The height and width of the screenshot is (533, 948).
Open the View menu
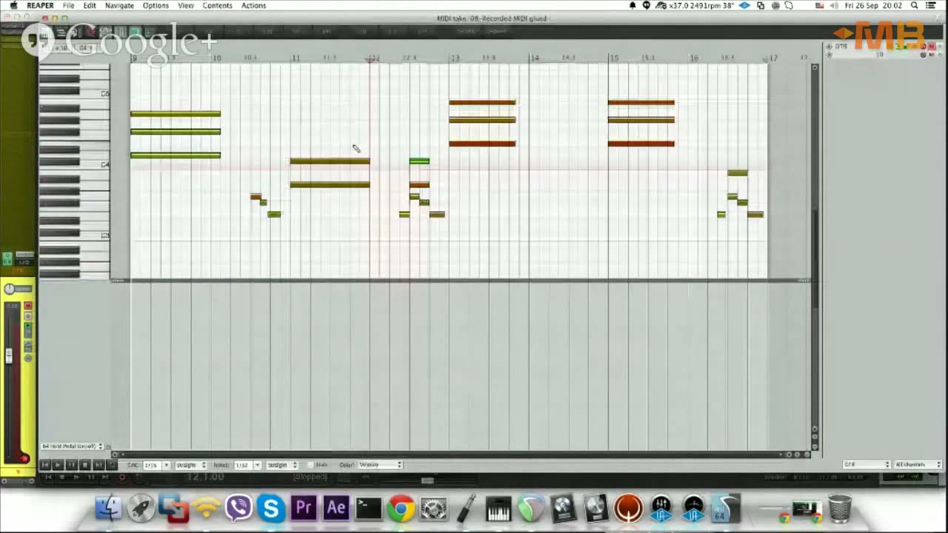pyautogui.click(x=186, y=5)
